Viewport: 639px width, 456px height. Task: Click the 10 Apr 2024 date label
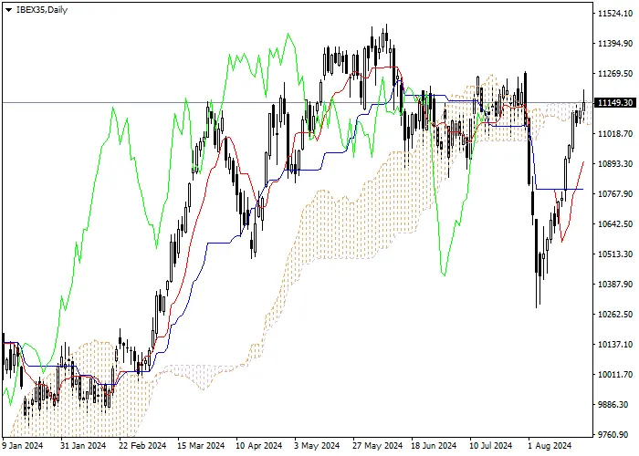[x=259, y=445]
